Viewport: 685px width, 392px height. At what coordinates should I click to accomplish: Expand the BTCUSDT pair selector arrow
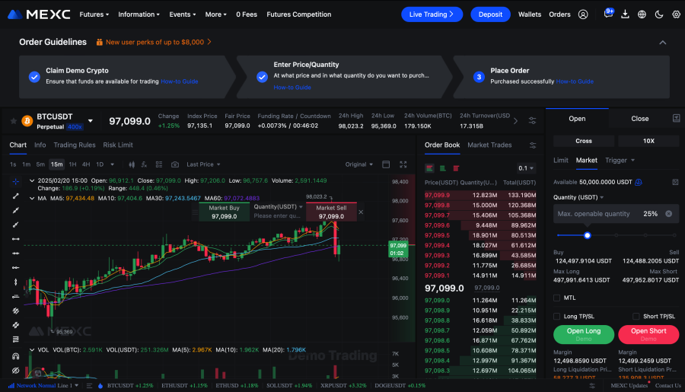coord(91,120)
